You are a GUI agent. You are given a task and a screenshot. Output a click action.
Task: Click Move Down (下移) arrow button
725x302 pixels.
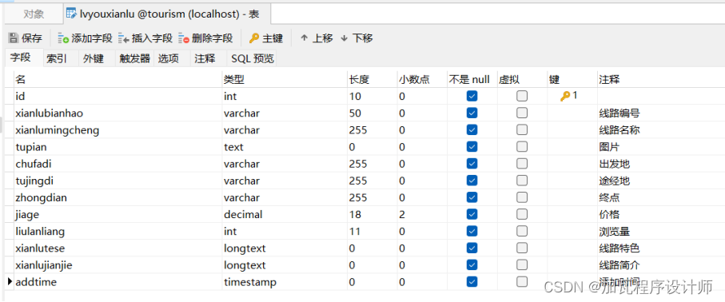[x=357, y=38]
